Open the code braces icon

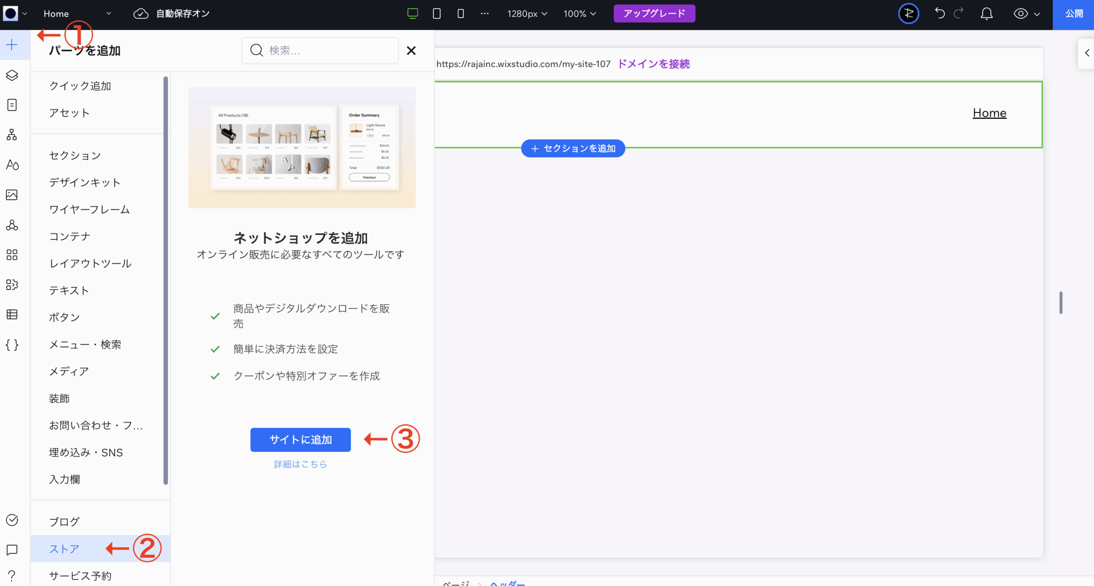[12, 345]
